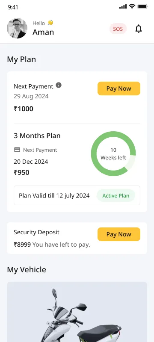154x342 pixels.
Task: Tap the cellular signal bars icon
Action: (123, 7)
